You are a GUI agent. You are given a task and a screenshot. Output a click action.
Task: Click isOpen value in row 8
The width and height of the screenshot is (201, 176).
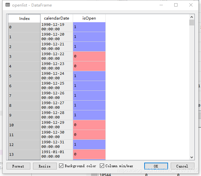tap(89, 105)
